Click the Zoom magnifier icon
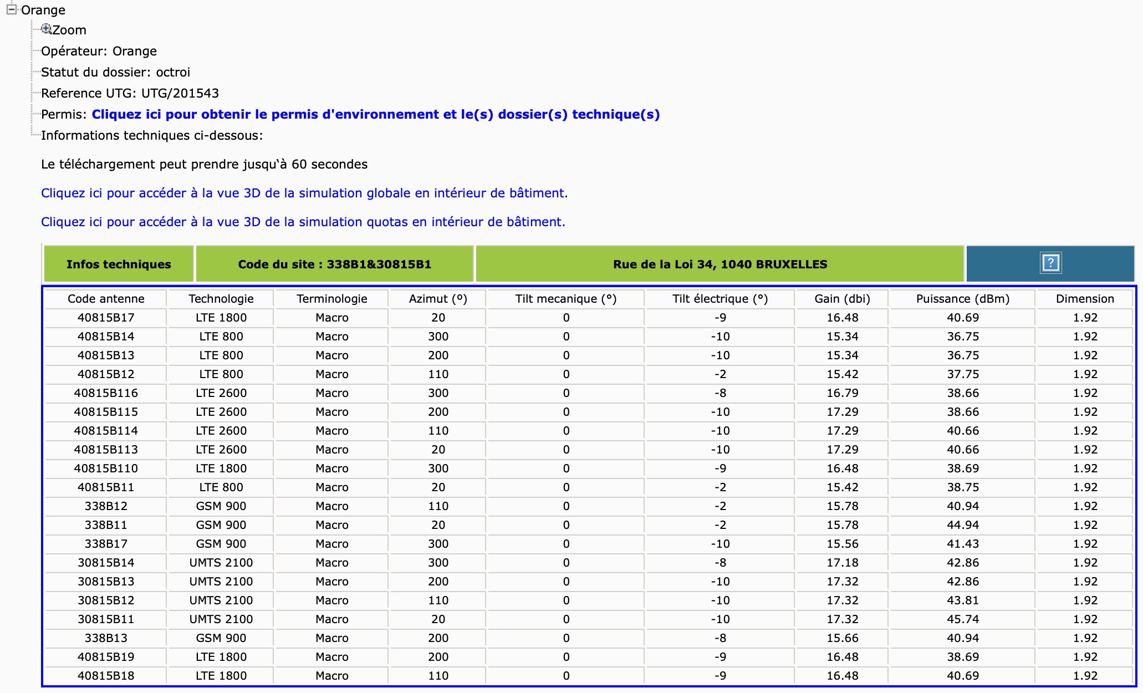 (x=47, y=29)
